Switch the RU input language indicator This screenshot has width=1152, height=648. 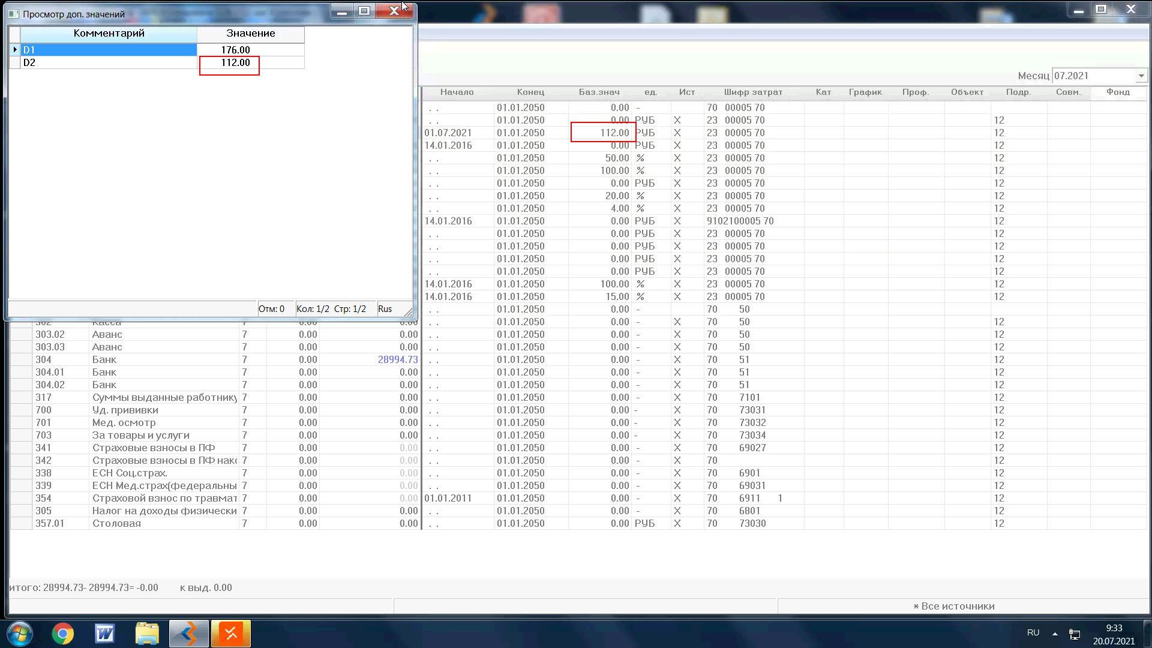[1033, 633]
